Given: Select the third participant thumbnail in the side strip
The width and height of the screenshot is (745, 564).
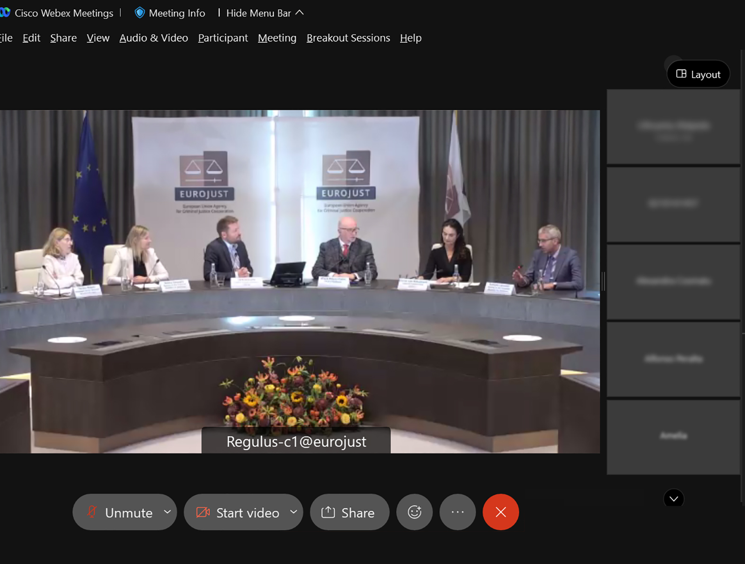Looking at the screenshot, I should [x=673, y=282].
